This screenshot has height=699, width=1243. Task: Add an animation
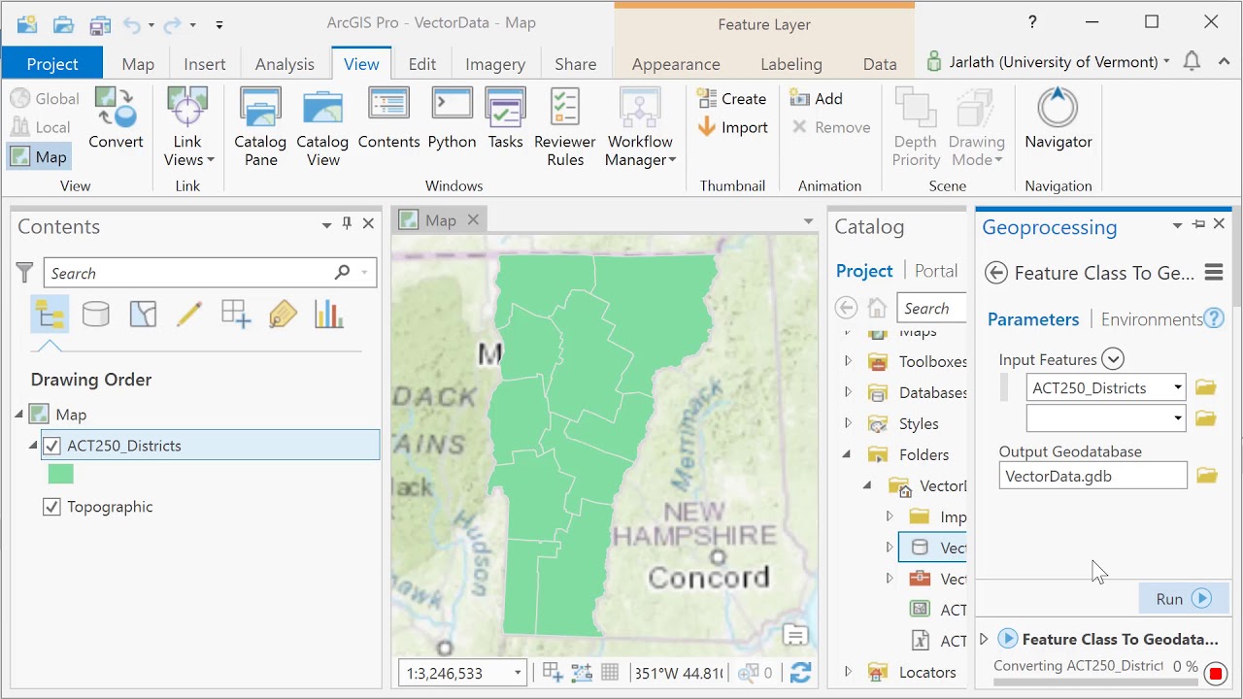tap(816, 99)
